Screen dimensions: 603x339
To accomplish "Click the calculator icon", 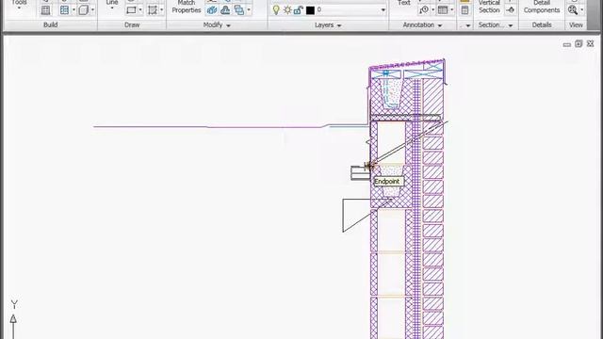I will [464, 10].
